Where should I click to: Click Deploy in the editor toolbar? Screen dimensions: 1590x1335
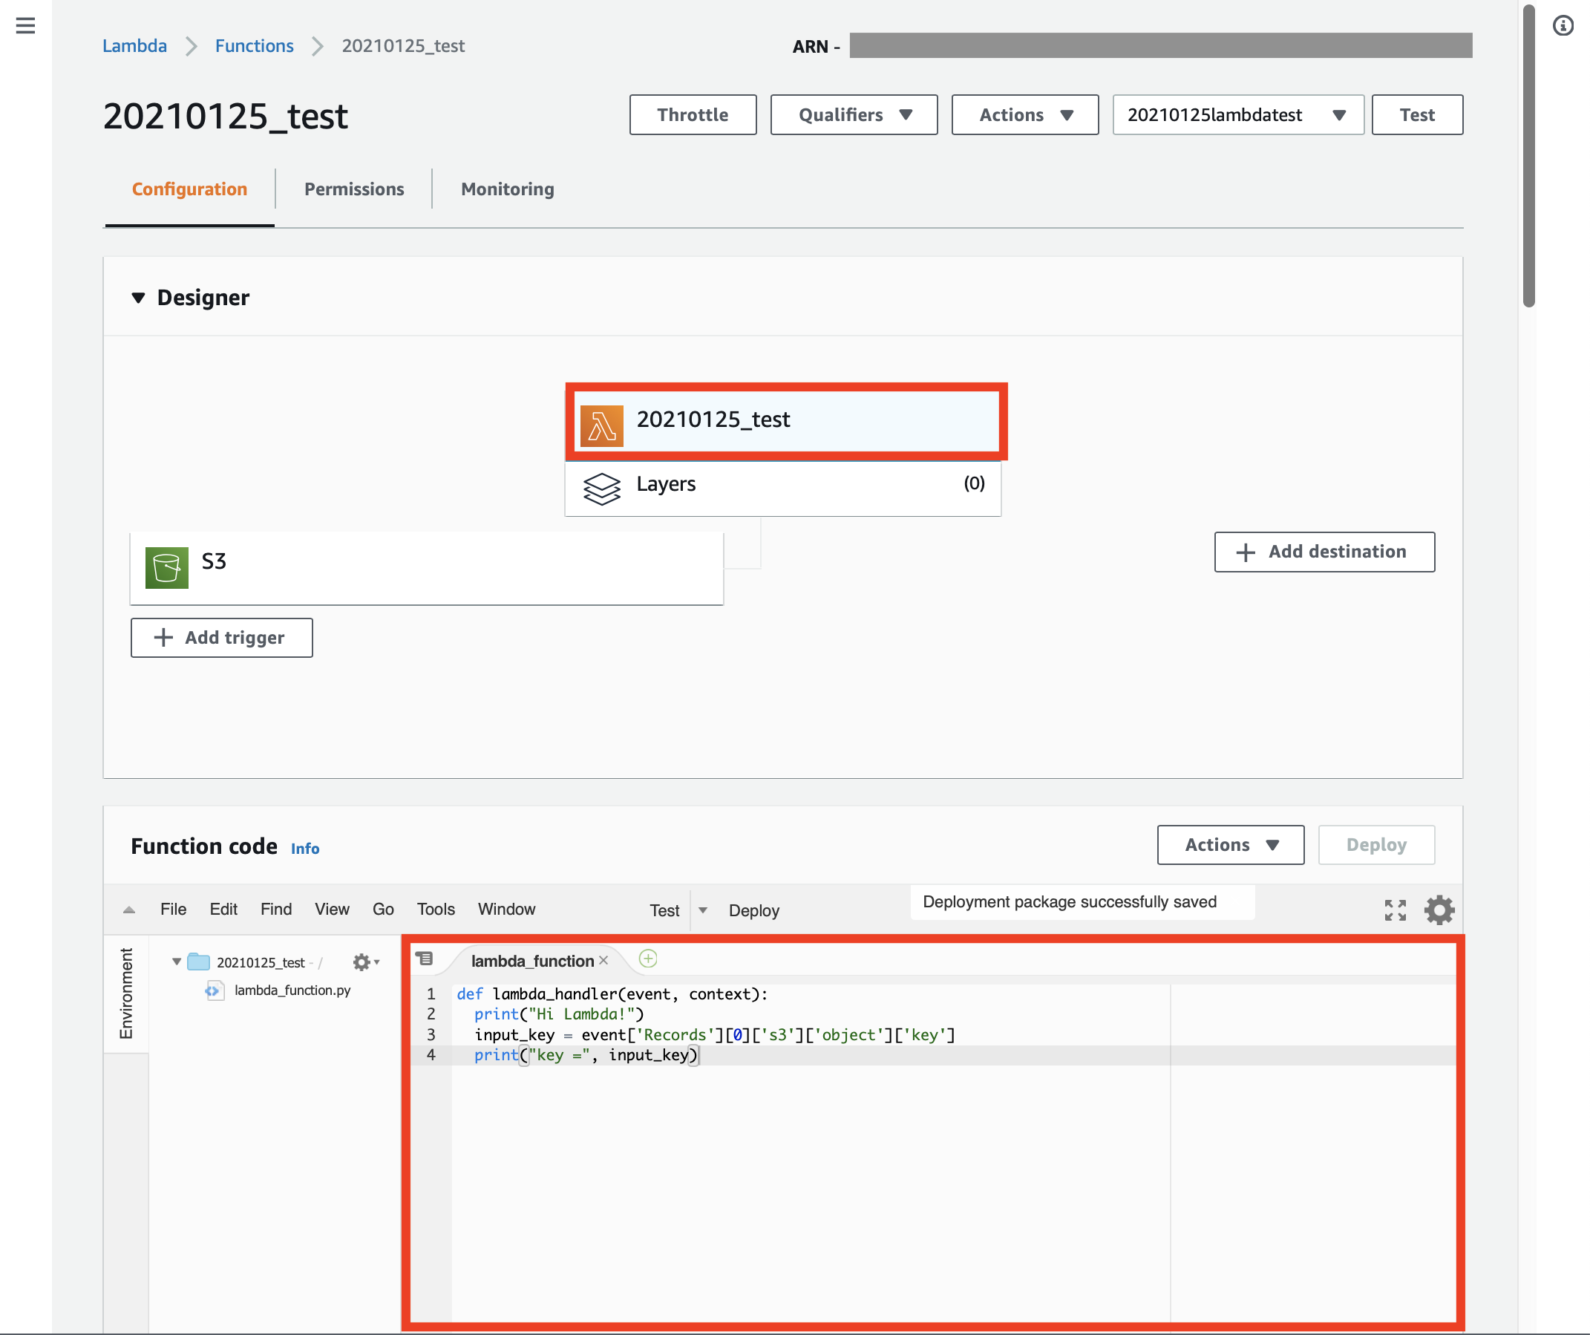pos(753,910)
